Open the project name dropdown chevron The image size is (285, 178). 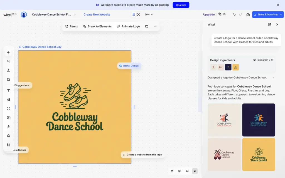click(x=75, y=15)
